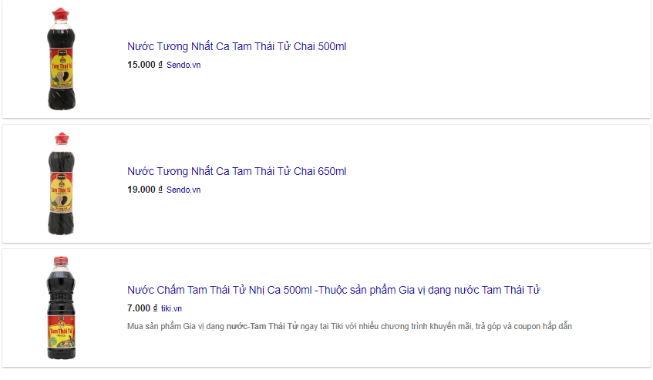Open 'Nước Tương Nhất Ca Tam Thái Tử Chai 500ml' link
653x380 pixels.
click(x=237, y=46)
